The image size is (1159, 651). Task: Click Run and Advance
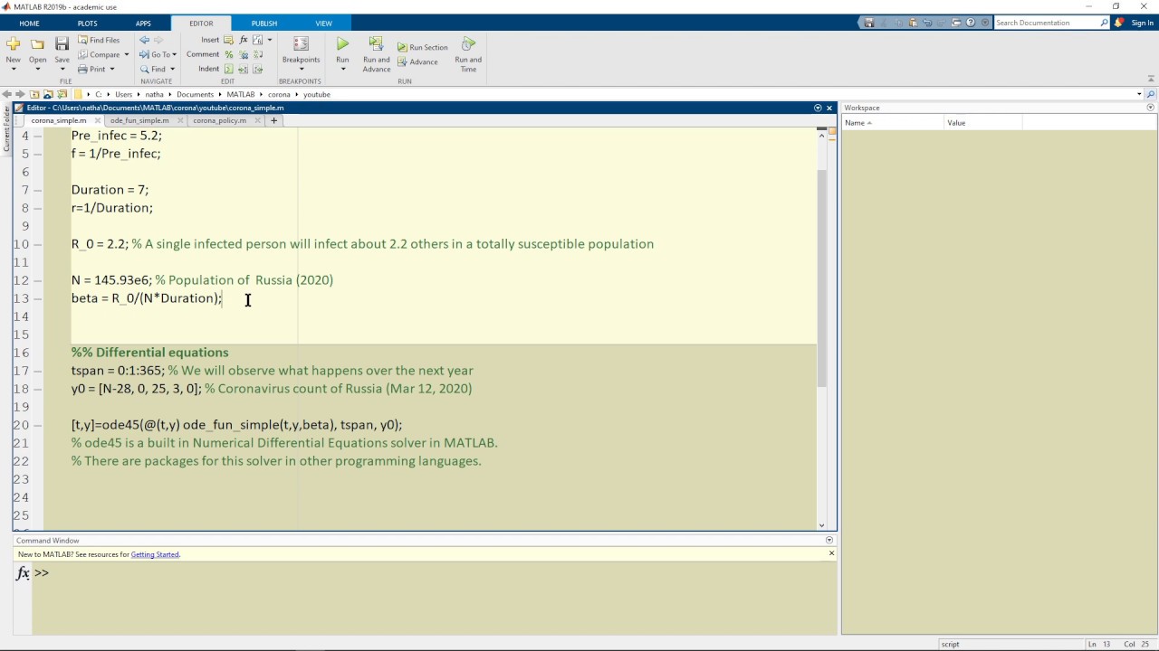point(377,54)
